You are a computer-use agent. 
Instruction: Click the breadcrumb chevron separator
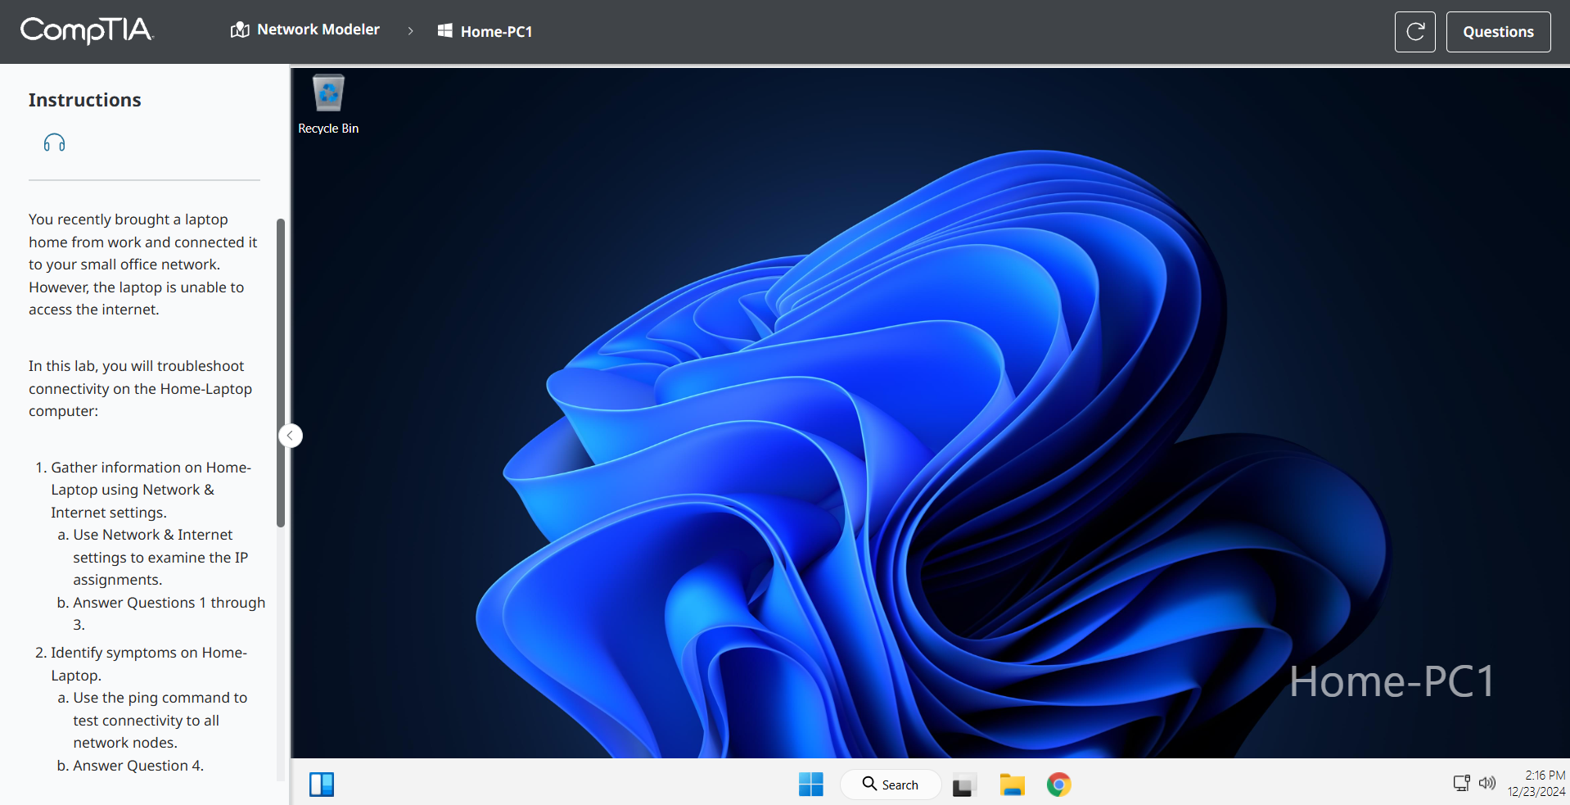[x=410, y=31]
